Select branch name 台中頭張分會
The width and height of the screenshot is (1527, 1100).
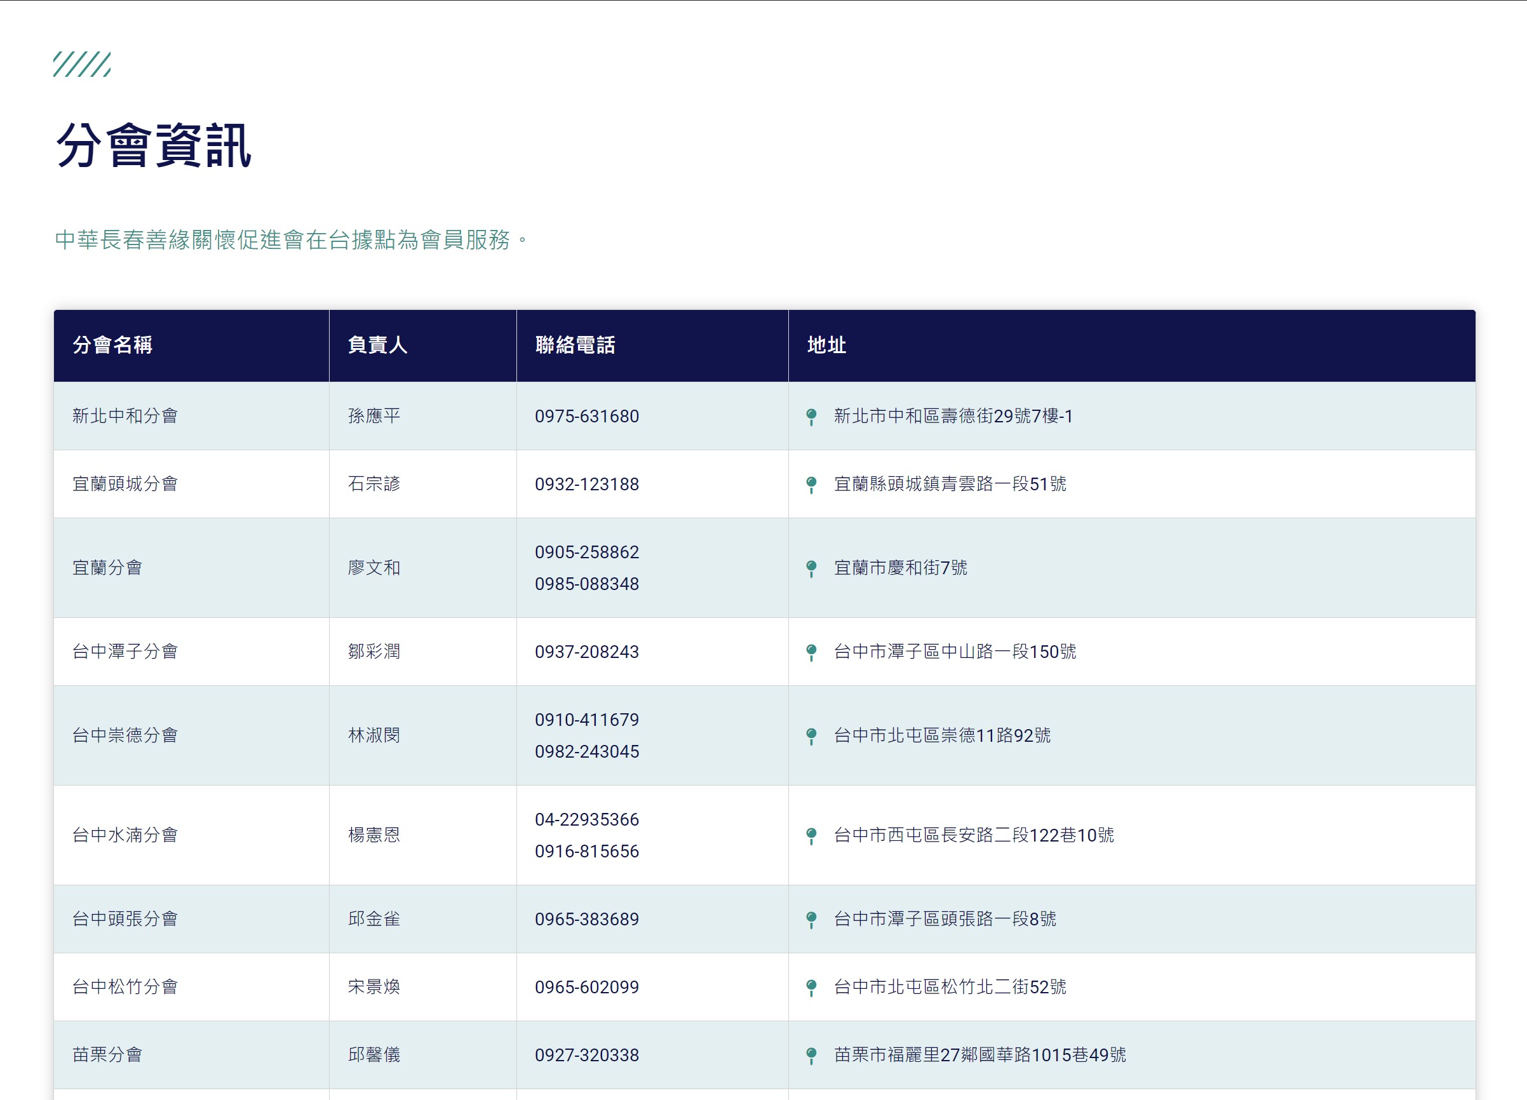tap(125, 919)
